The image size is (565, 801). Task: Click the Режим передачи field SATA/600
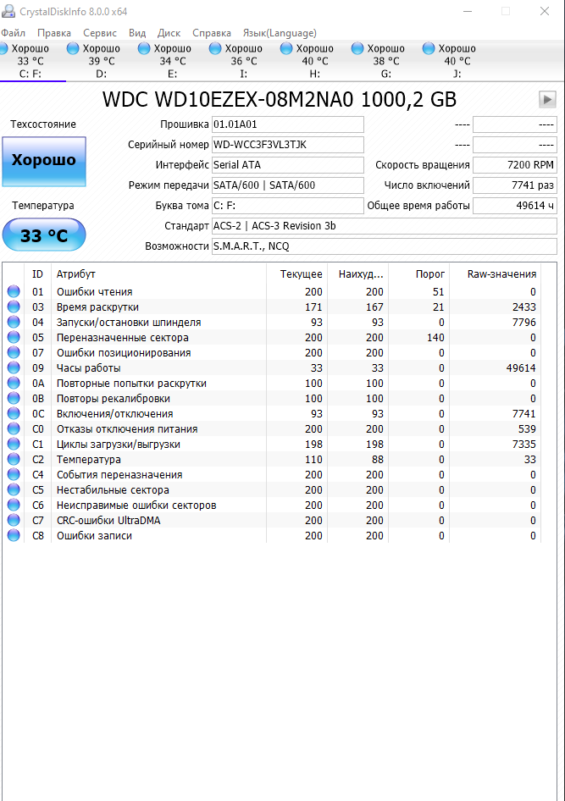pos(288,185)
